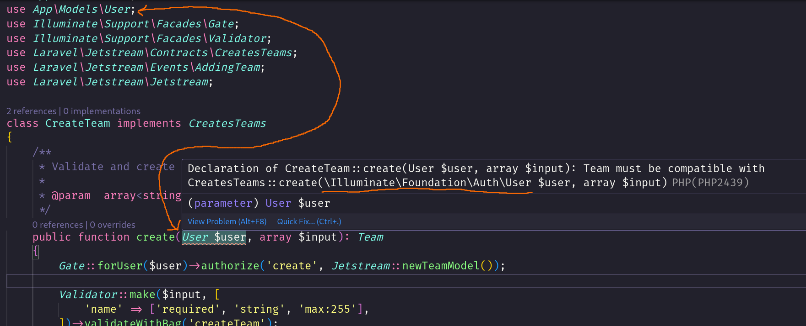Click '0 references' code lens above create function
Image resolution: width=806 pixels, height=326 pixels.
click(57, 225)
